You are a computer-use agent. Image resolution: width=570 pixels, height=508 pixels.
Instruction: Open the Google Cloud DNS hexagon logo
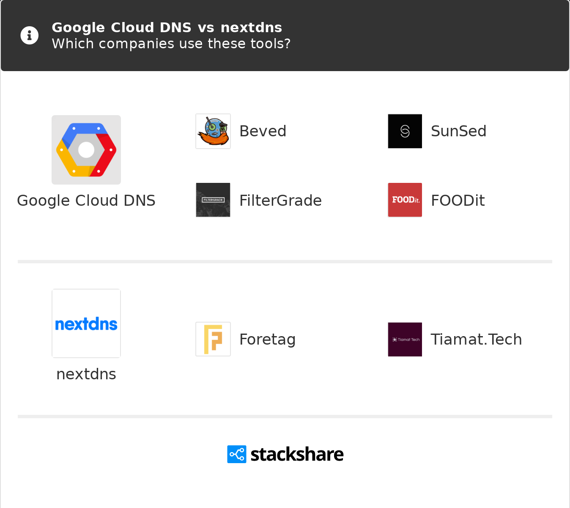(x=86, y=150)
